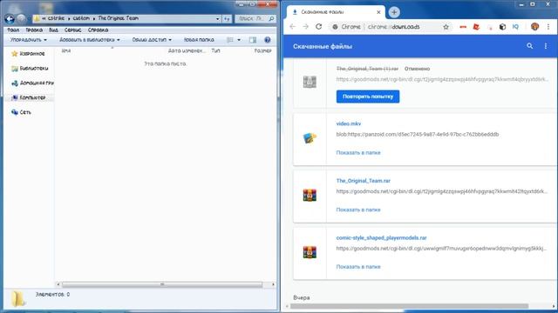Click Повторить попытку for the cancelled download
This screenshot has height=313, width=558.
tap(368, 97)
